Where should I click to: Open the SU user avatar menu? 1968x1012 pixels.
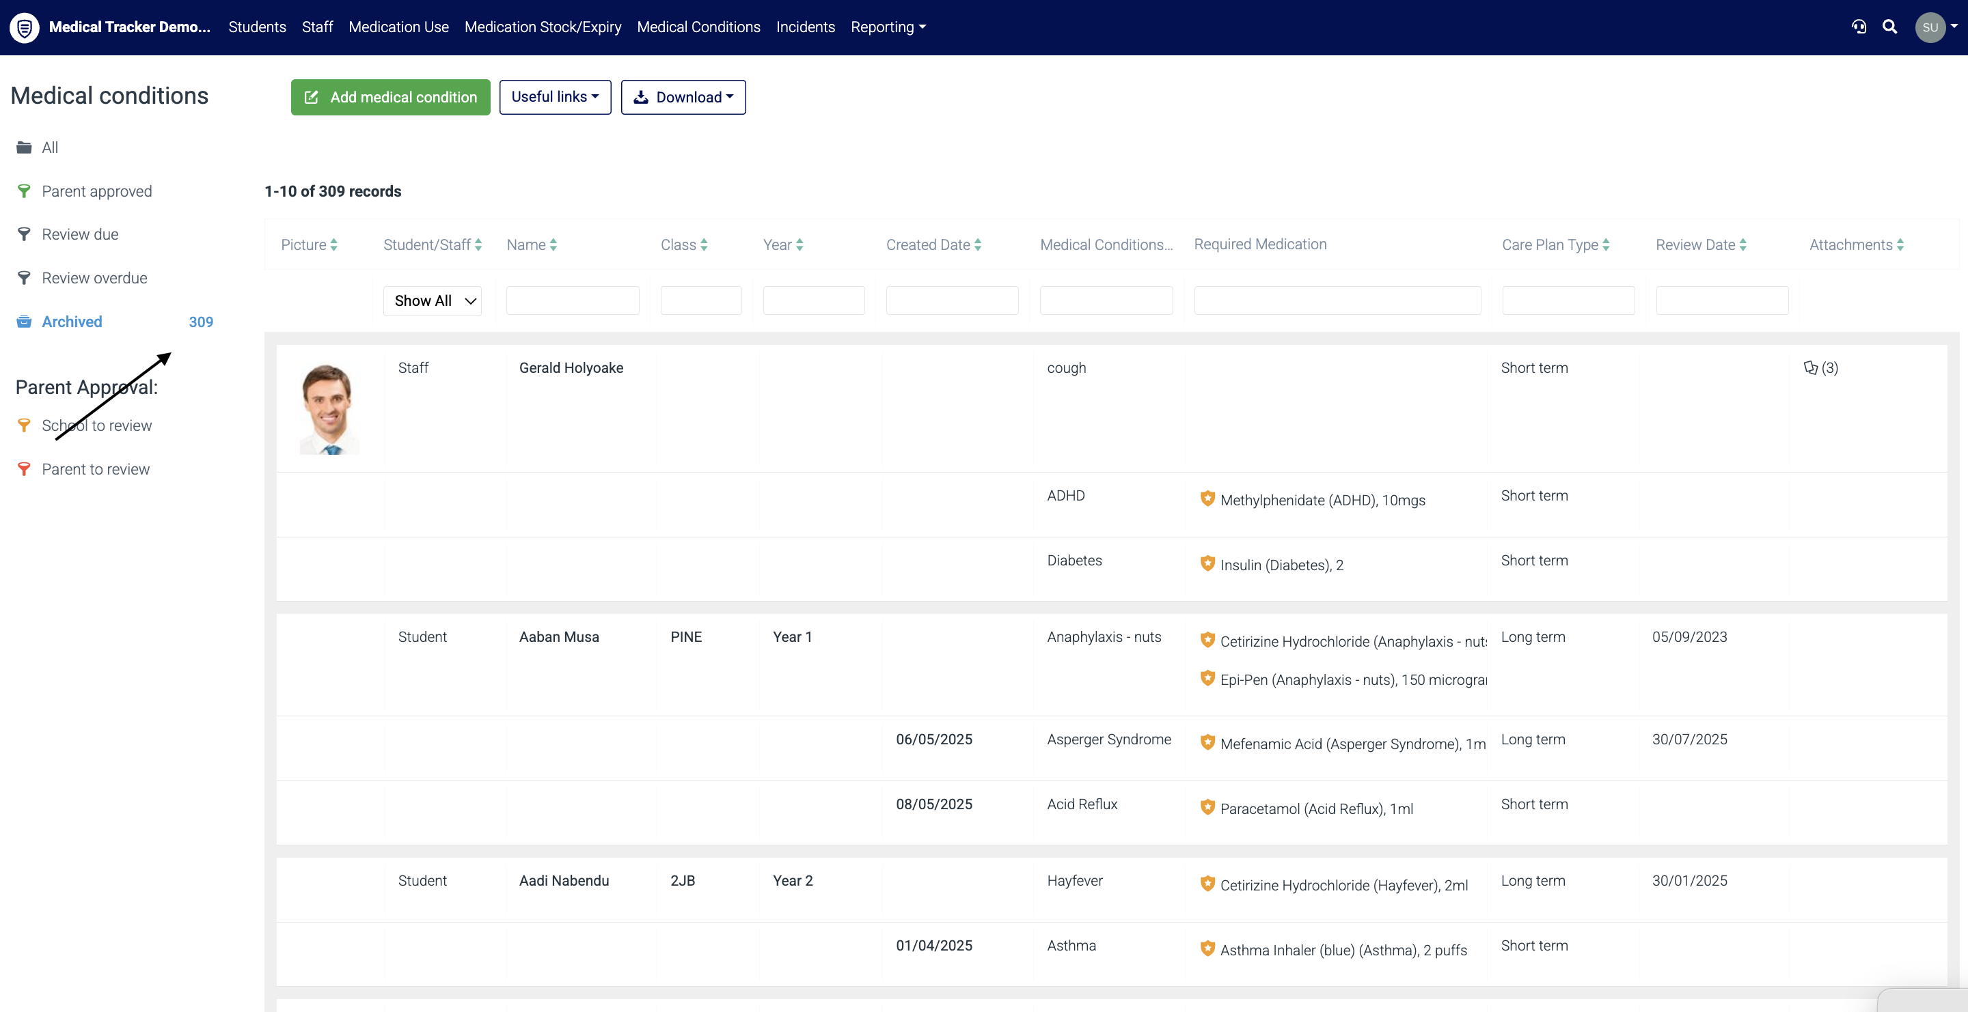pos(1930,27)
